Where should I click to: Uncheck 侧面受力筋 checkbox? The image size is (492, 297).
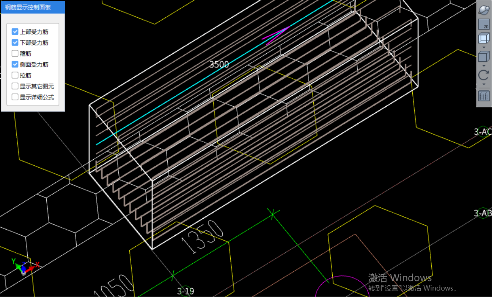point(15,64)
